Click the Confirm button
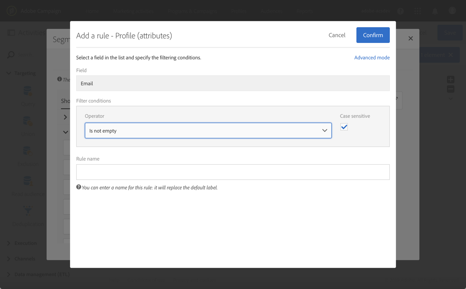 (373, 35)
